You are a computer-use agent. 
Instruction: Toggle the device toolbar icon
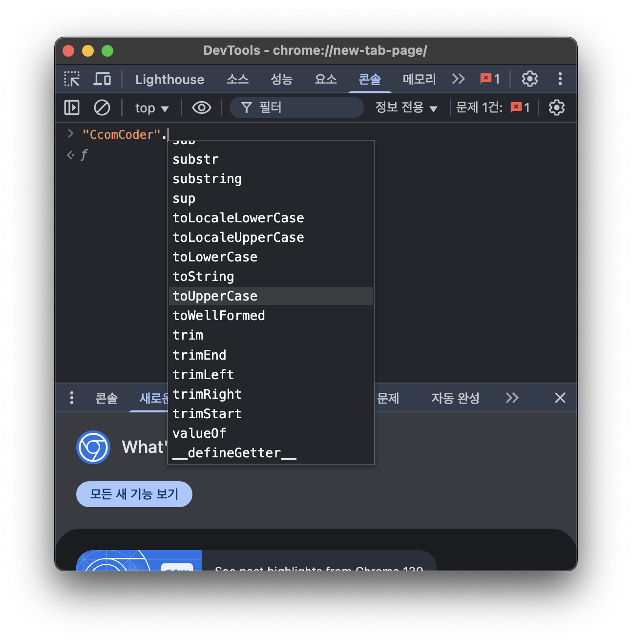click(x=102, y=79)
